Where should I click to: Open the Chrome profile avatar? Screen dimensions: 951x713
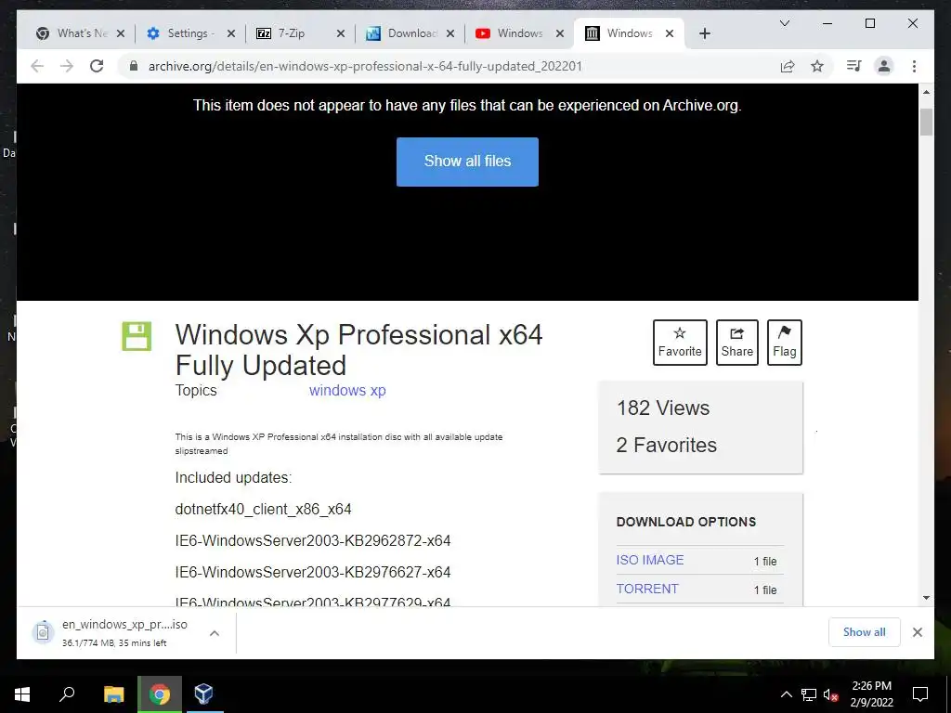tap(884, 66)
